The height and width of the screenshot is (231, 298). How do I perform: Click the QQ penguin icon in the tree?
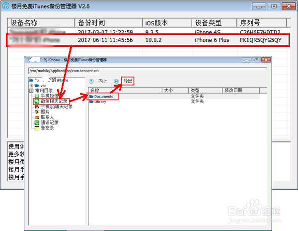pos(37,107)
